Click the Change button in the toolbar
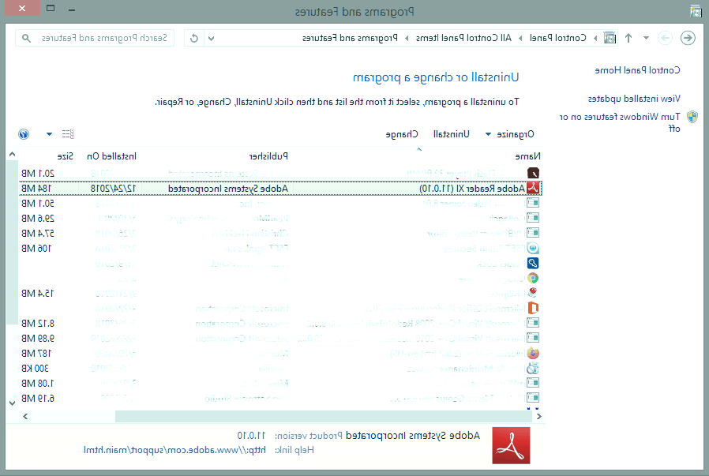The width and height of the screenshot is (709, 476). (x=402, y=134)
